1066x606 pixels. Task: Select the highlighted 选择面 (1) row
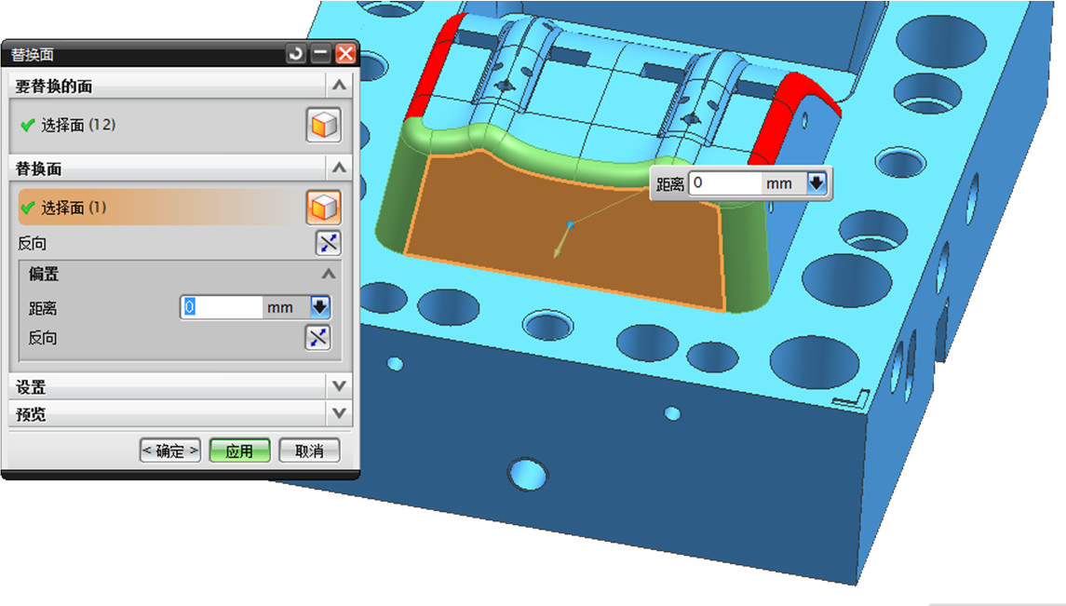[158, 208]
